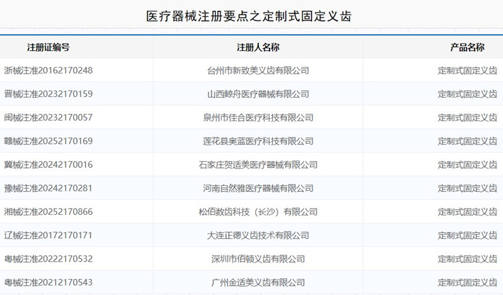
Task: Select registration number 晋械注准20232170159
Action: coord(48,94)
